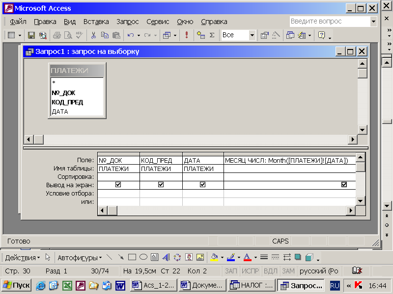Switch to Докуме... Word taskbar button
Screen dimensions: 393x294
tap(202, 285)
